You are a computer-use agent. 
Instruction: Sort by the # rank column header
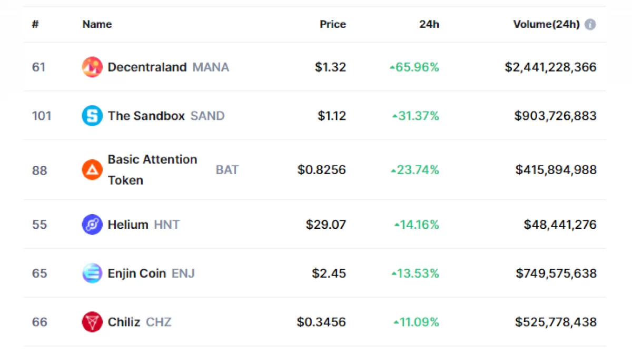pyautogui.click(x=35, y=24)
